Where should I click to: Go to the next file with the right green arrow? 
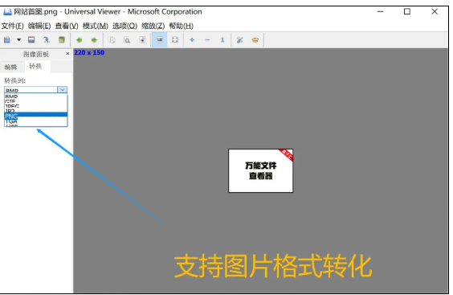[x=94, y=40]
